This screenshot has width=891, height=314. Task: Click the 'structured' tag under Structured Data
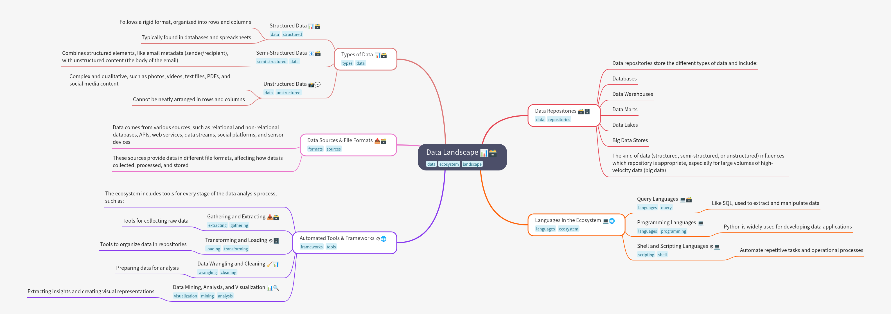pos(292,34)
